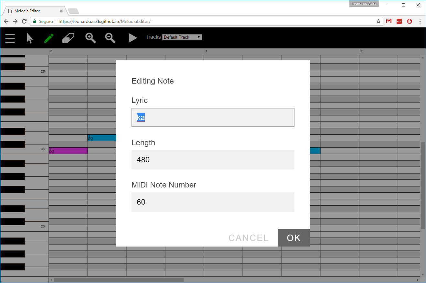The image size is (426, 283).
Task: Close the Melodia Editor tab
Action: [x=61, y=11]
